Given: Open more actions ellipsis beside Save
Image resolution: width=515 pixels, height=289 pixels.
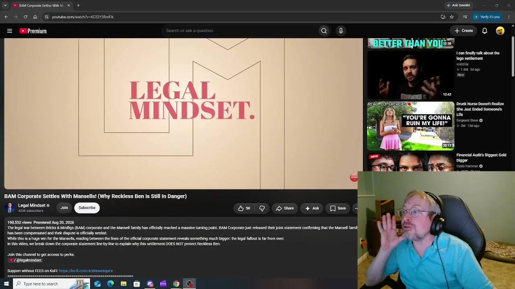Looking at the screenshot, I should point(356,208).
